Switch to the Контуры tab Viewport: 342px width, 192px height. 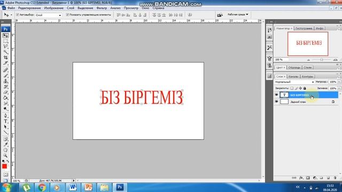pos(308,76)
